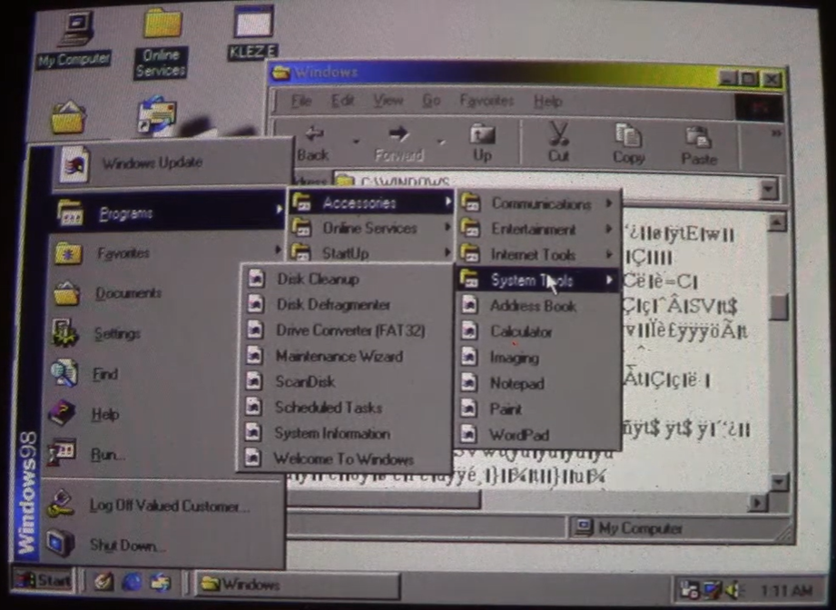The image size is (836, 610).
Task: Start Disk Cleanup
Action: (x=346, y=279)
